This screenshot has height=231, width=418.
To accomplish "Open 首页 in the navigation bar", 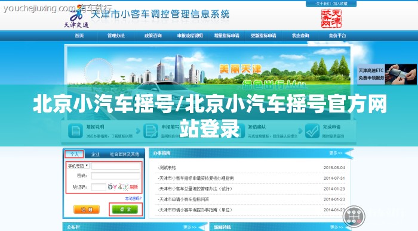I will 79,36.
